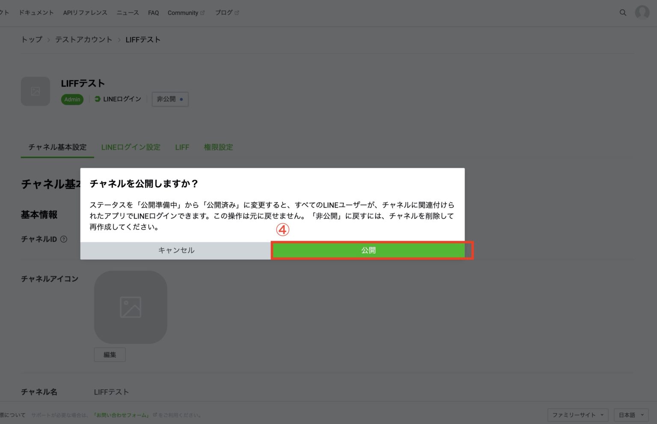This screenshot has width=657, height=424.
Task: Click the チャネルアイコン label
Action: pos(50,279)
